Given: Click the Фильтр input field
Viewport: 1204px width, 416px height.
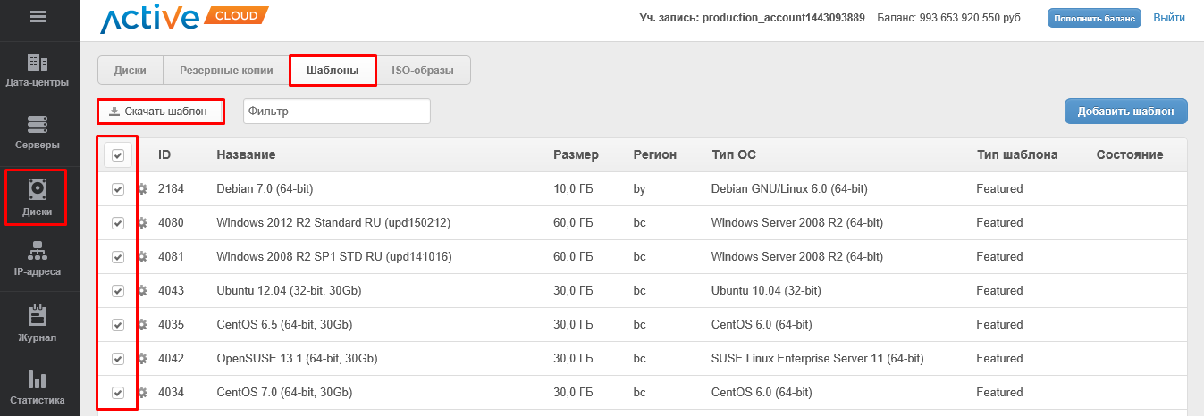Looking at the screenshot, I should click(336, 112).
